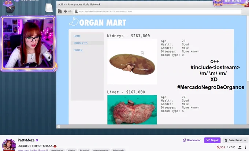Select the pattymeza tag
249x151 pixels.
click(x=57, y=150)
